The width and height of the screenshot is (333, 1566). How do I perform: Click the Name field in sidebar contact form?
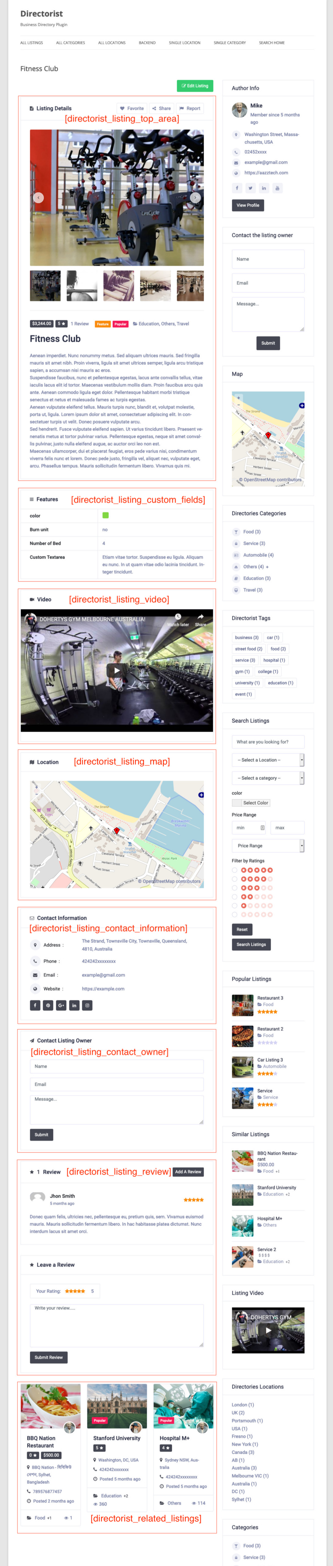click(268, 259)
